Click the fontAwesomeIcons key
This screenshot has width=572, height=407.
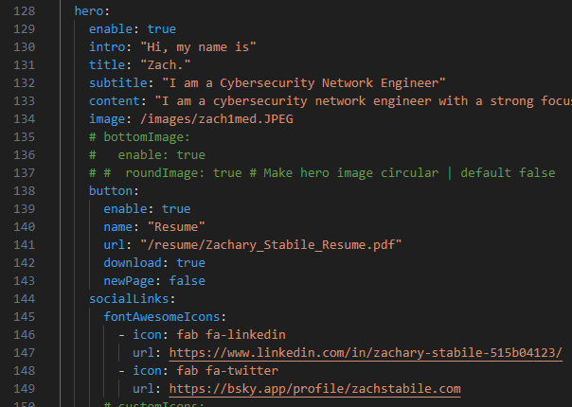162,317
